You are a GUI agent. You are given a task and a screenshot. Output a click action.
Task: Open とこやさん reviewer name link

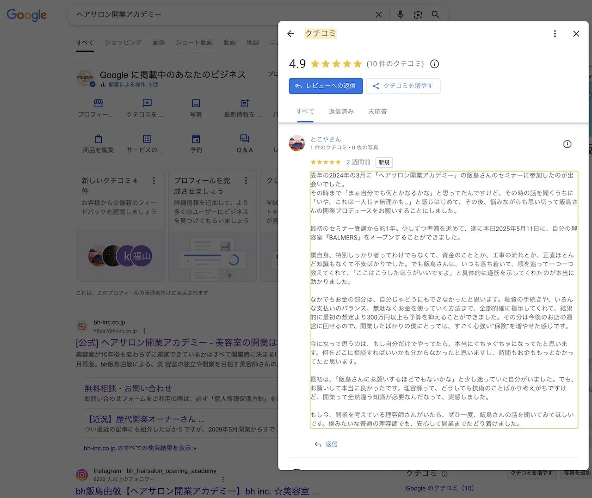pyautogui.click(x=326, y=139)
